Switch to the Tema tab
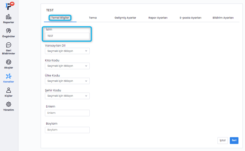The image size is (245, 151). click(93, 18)
